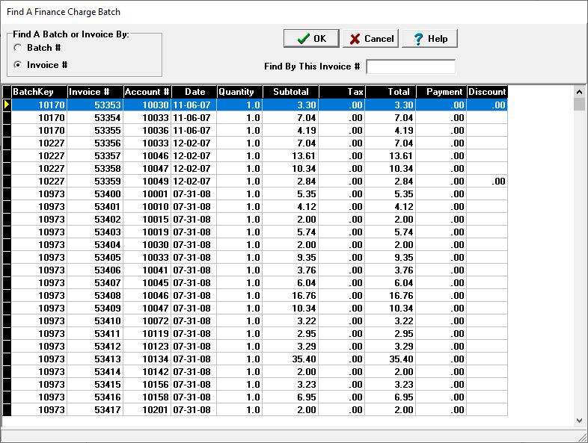Click the Date column header
The width and height of the screenshot is (588, 443).
[x=194, y=92]
